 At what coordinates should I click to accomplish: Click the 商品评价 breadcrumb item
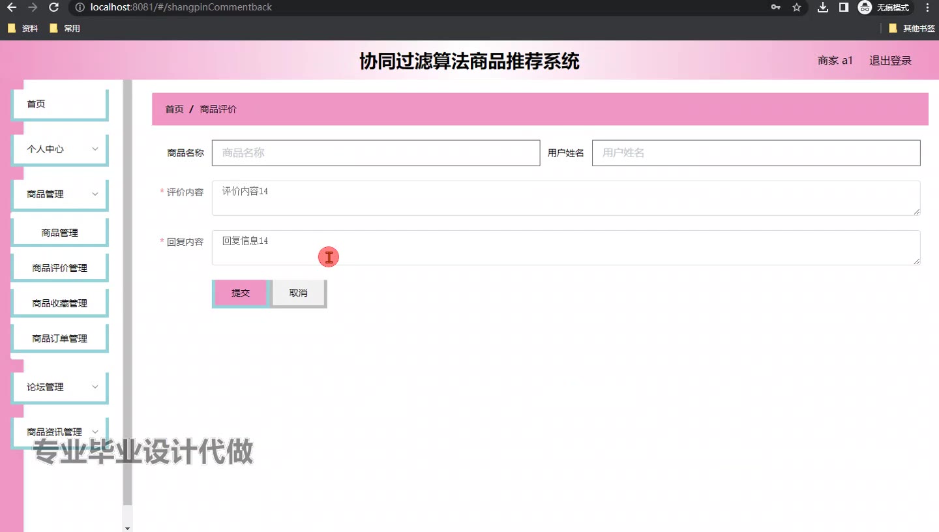coord(218,109)
